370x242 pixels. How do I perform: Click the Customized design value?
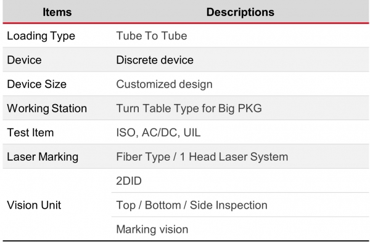point(164,84)
